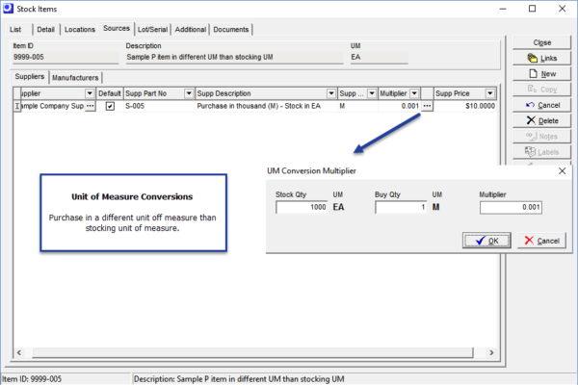Open the Labels function
This screenshot has height=385, width=578.
(541, 152)
